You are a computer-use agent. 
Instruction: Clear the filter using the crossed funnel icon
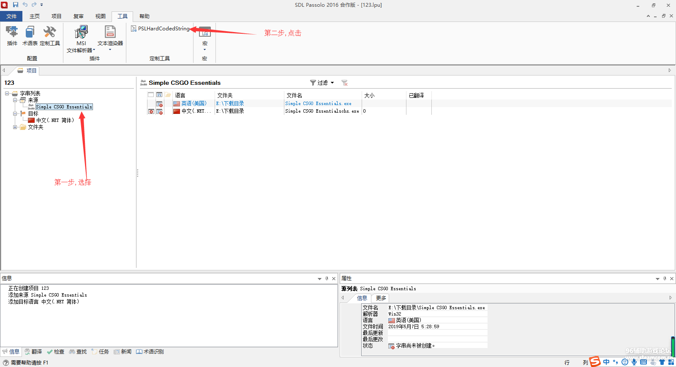345,83
